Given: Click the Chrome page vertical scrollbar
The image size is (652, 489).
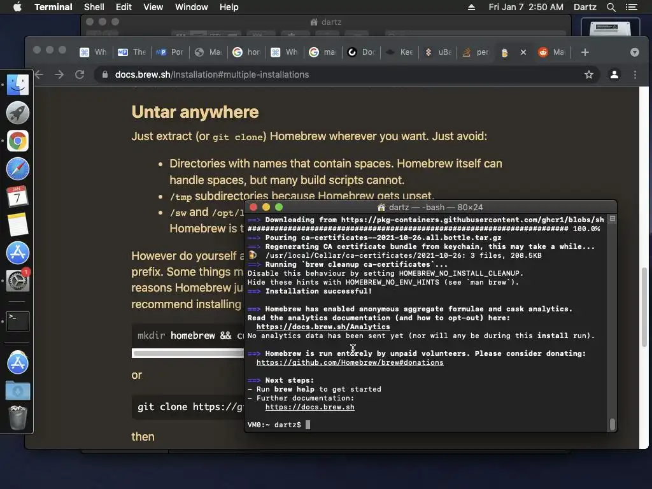Looking at the screenshot, I should pos(644,307).
